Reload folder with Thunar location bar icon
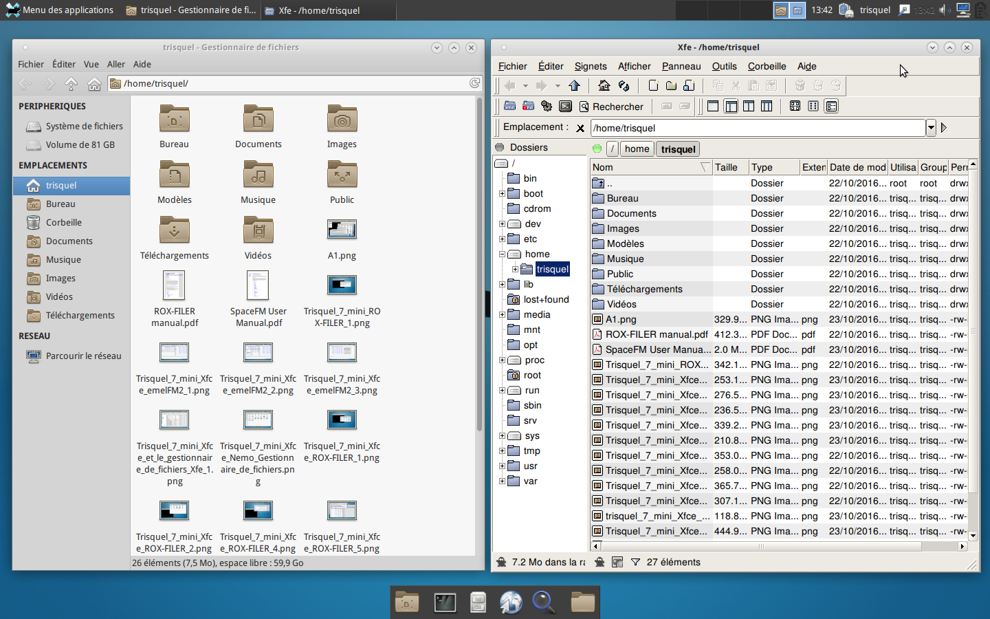990x619 pixels. point(474,83)
